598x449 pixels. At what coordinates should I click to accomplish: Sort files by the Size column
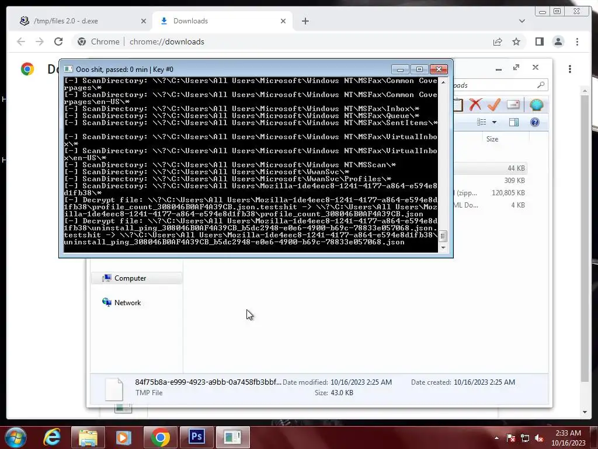[x=492, y=139]
